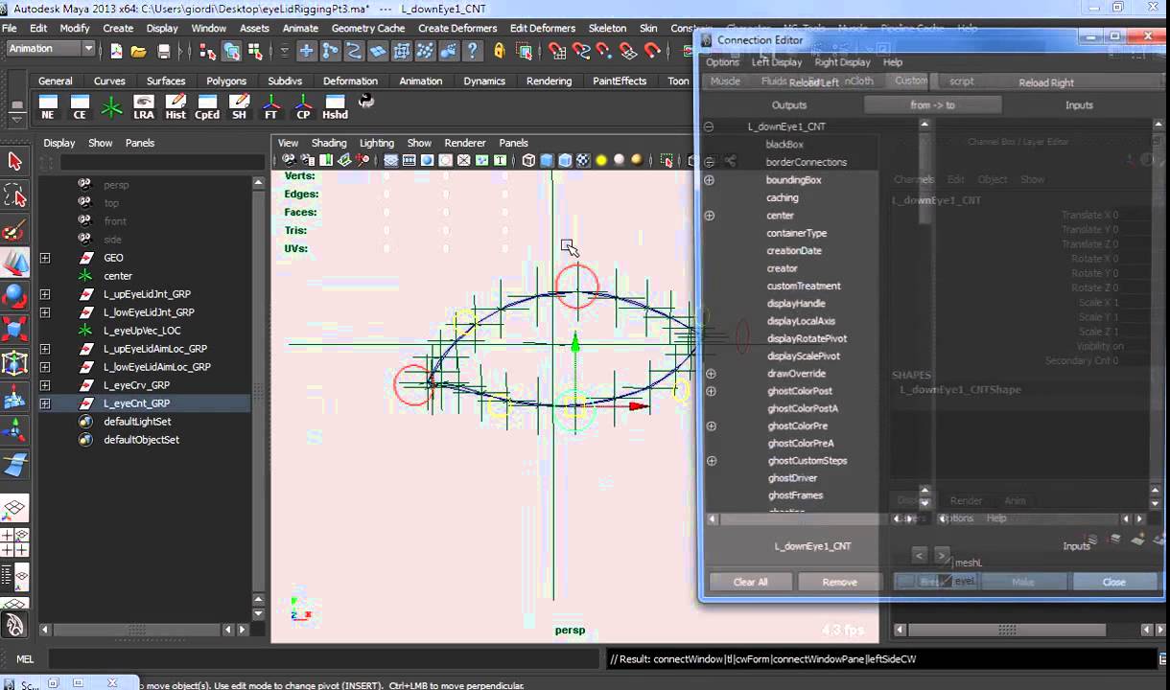
Task: Click the Open Scene folder icon
Action: (x=139, y=51)
